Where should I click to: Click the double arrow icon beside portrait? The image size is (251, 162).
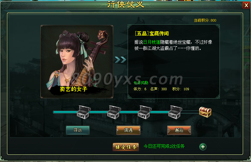[x=120, y=60]
